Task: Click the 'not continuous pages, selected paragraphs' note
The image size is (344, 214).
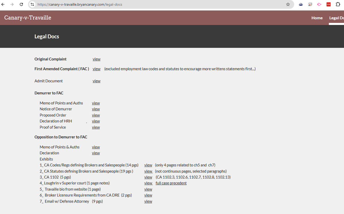Action: click(x=191, y=171)
